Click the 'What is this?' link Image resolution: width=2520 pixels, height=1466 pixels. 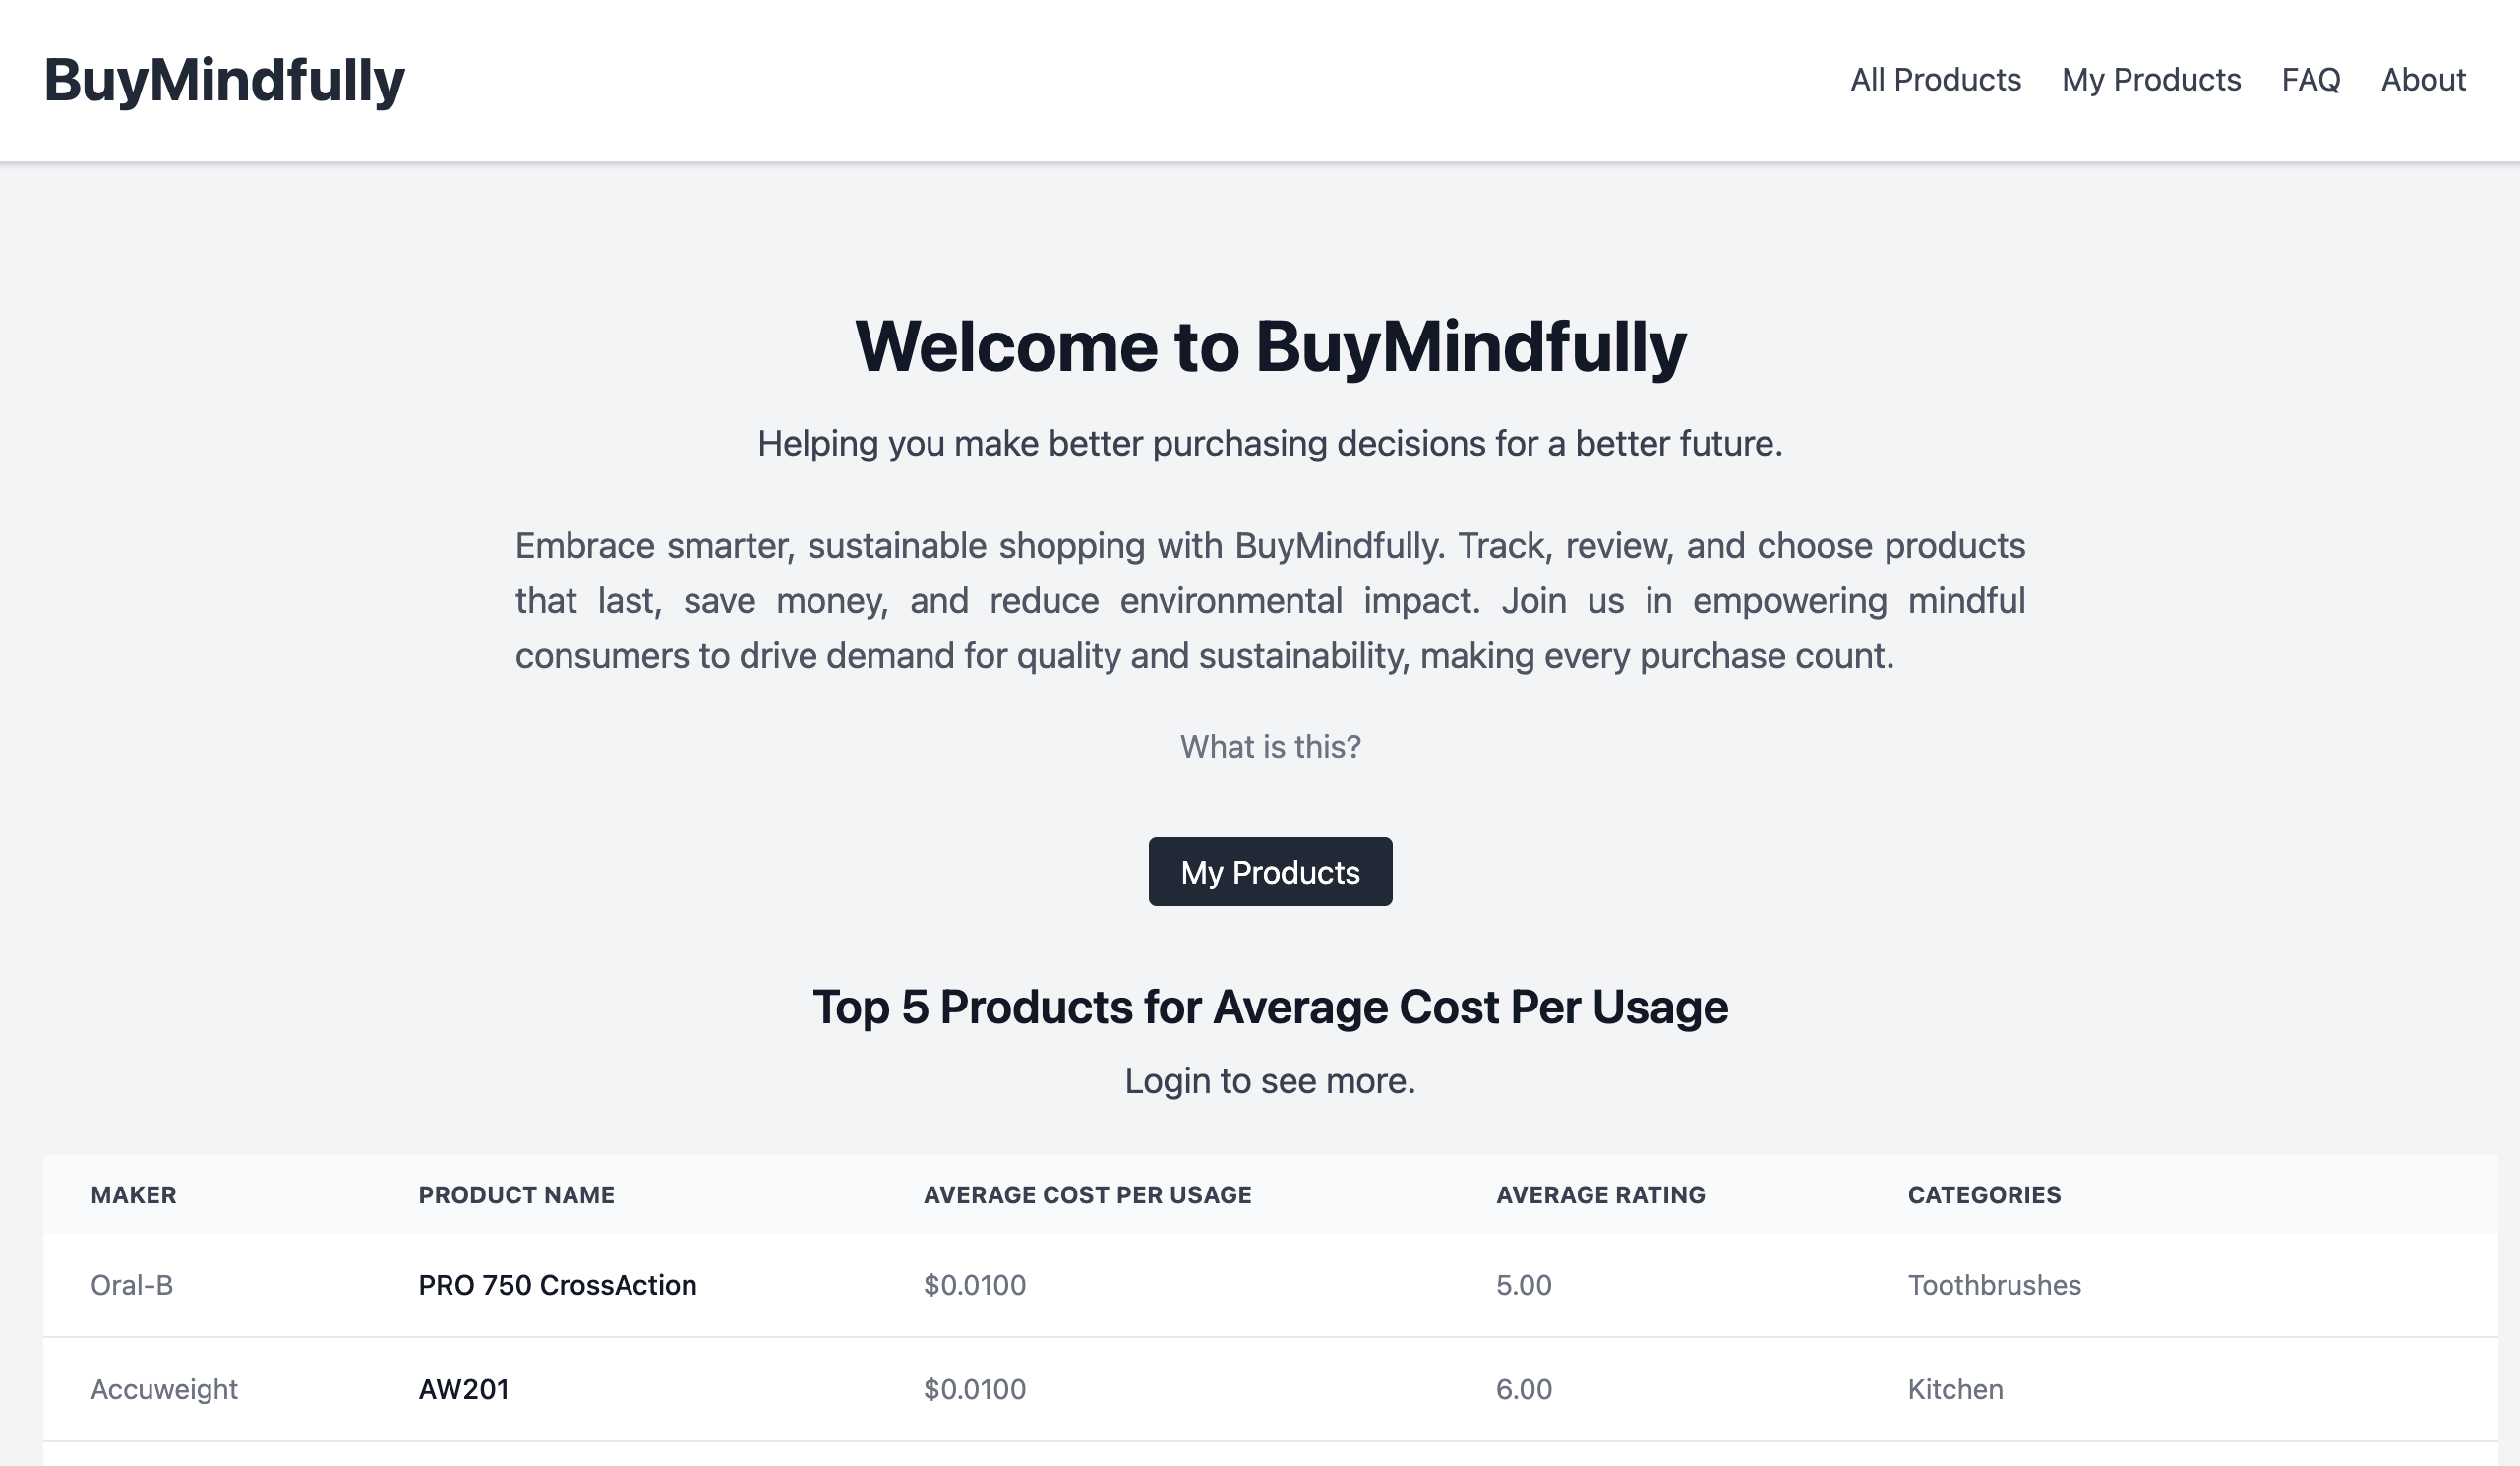click(1270, 746)
